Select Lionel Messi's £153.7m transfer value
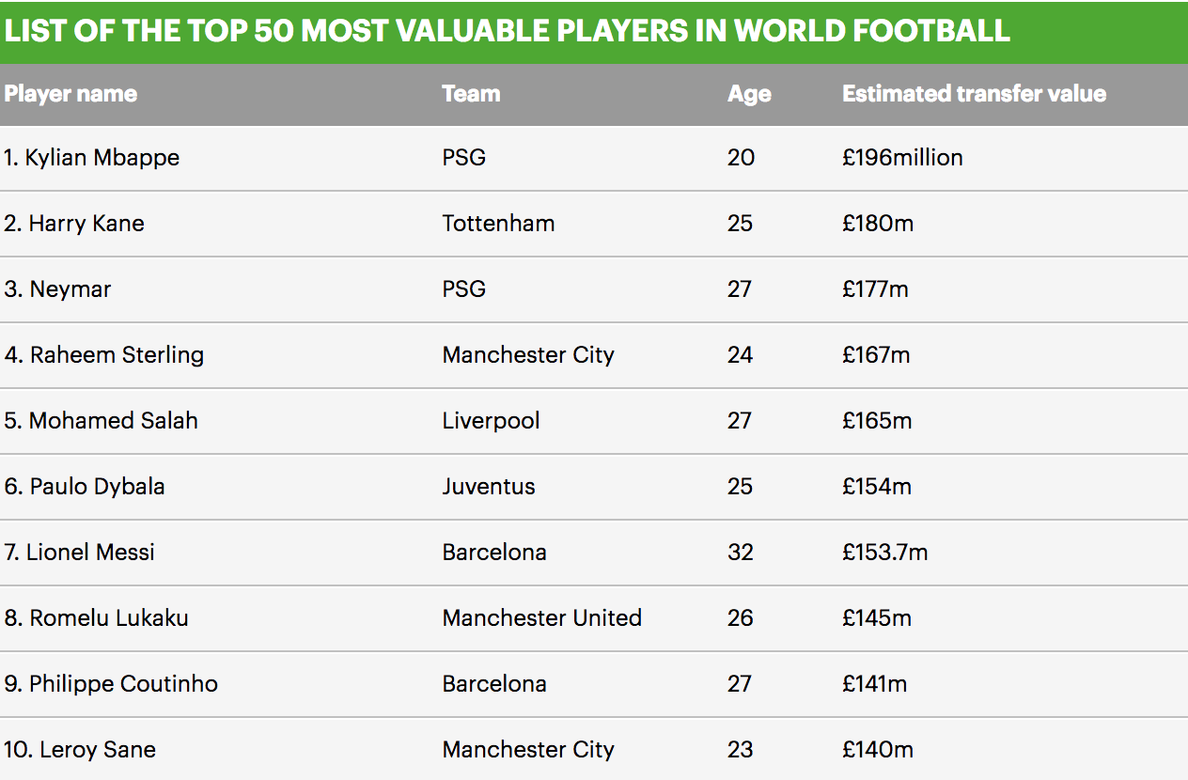Viewport: 1188px width, 780px height. (884, 553)
